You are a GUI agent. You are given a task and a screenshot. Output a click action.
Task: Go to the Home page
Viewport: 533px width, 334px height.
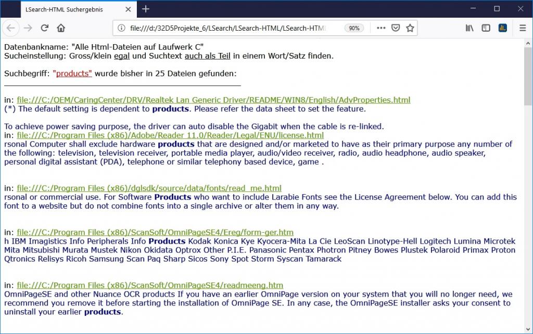coord(61,28)
